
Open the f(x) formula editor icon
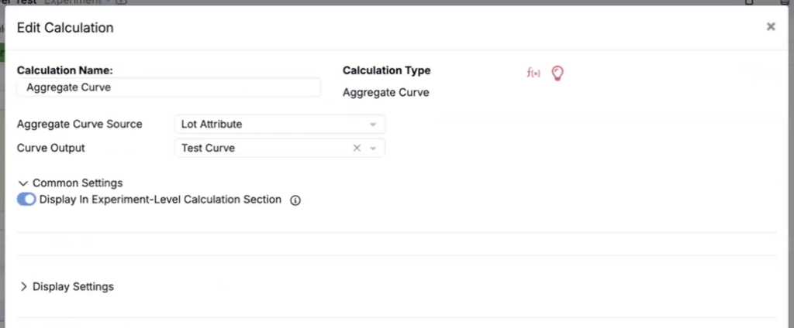533,73
